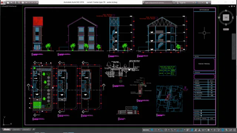
Task: Click the Help question mark icon
Action: click(207, 3)
